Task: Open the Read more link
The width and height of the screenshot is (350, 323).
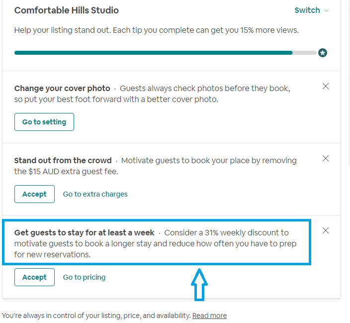Action: pyautogui.click(x=209, y=316)
